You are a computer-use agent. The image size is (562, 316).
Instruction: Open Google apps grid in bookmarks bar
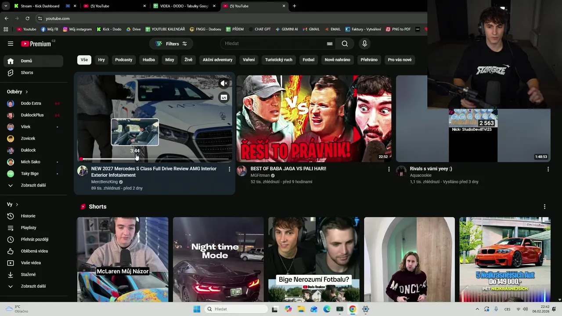(6, 29)
